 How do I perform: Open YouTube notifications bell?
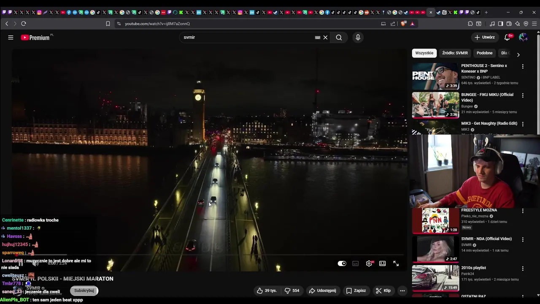click(x=508, y=37)
